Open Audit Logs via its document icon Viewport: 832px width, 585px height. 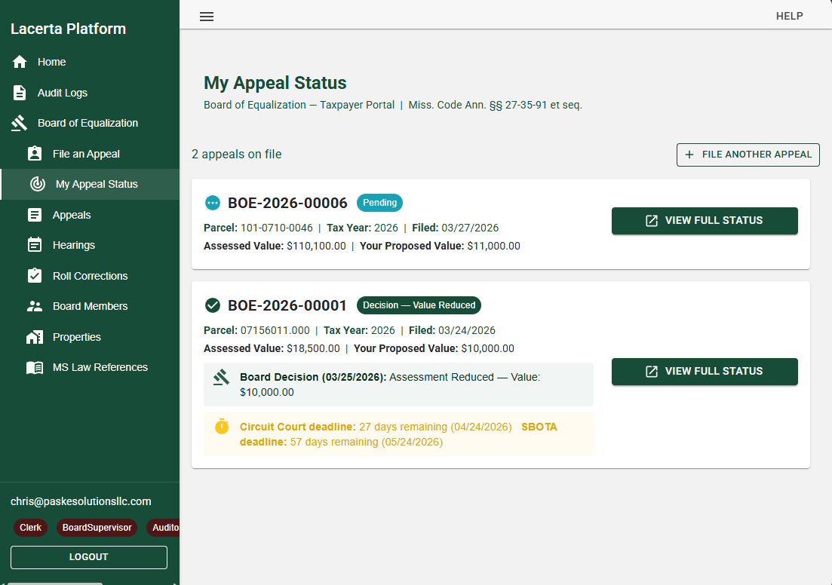[20, 92]
